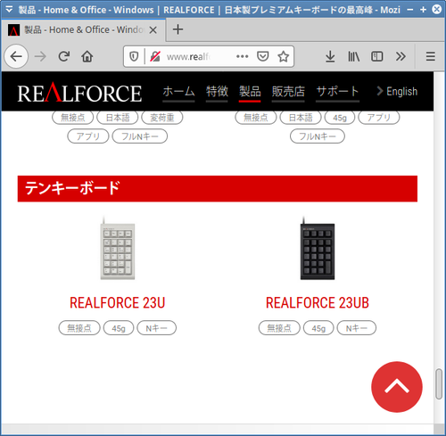
Task: Switch site language to English
Action: [397, 91]
